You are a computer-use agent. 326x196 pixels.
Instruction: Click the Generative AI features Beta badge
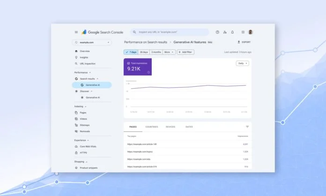pyautogui.click(x=210, y=42)
